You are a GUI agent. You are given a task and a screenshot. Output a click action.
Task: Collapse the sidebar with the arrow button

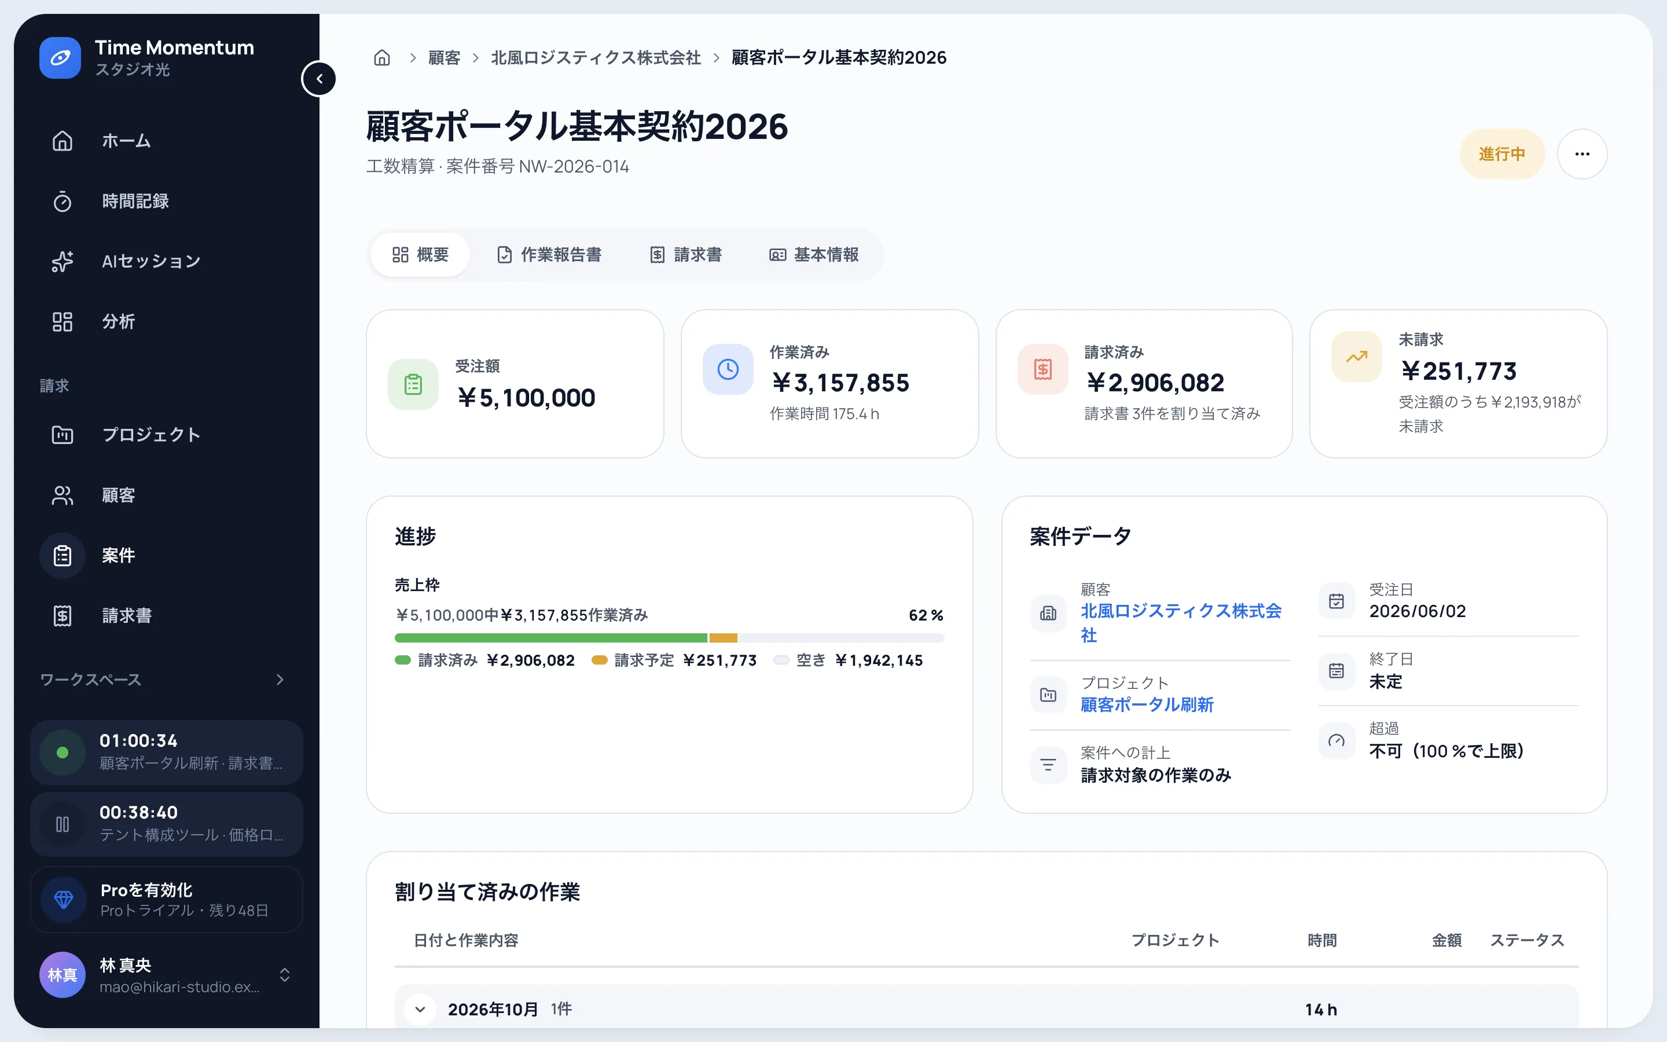point(319,79)
